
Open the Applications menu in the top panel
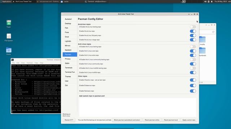pos(6,1)
